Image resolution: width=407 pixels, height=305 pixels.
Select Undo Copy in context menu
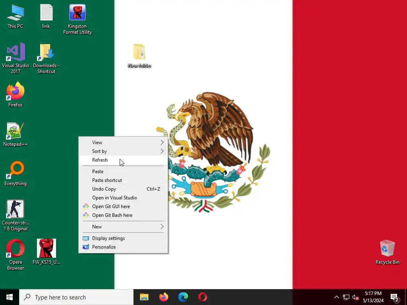123,189
